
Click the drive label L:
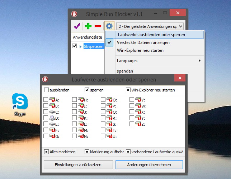pyautogui.click(x=86, y=124)
